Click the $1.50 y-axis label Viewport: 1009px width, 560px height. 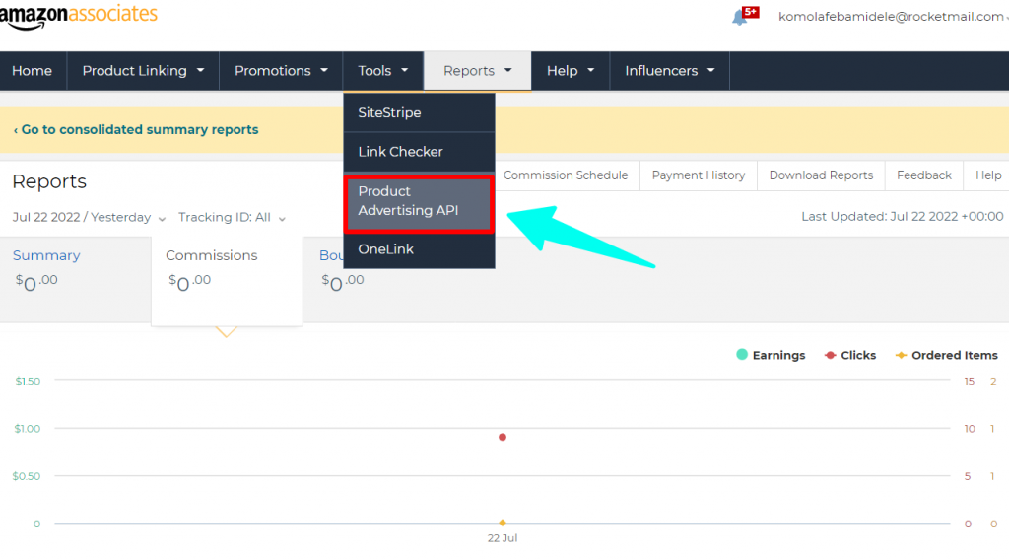coord(28,382)
